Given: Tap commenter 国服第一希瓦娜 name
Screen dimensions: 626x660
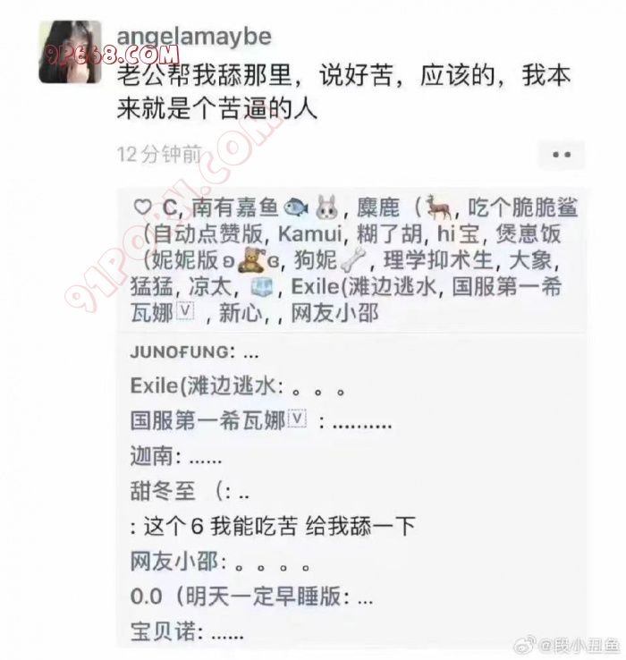Looking at the screenshot, I should coord(218,420).
